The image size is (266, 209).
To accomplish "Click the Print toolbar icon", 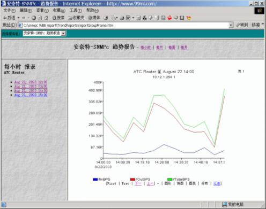I will 122,18.
